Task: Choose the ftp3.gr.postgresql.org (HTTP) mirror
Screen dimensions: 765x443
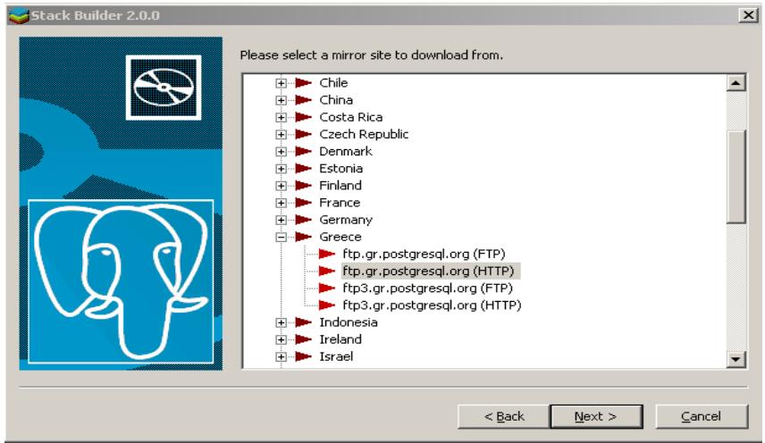Action: pyautogui.click(x=432, y=305)
